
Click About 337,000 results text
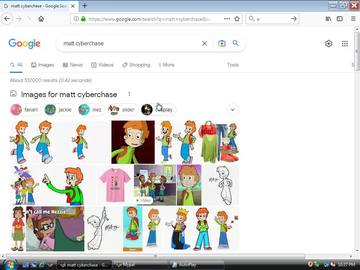[x=51, y=81]
